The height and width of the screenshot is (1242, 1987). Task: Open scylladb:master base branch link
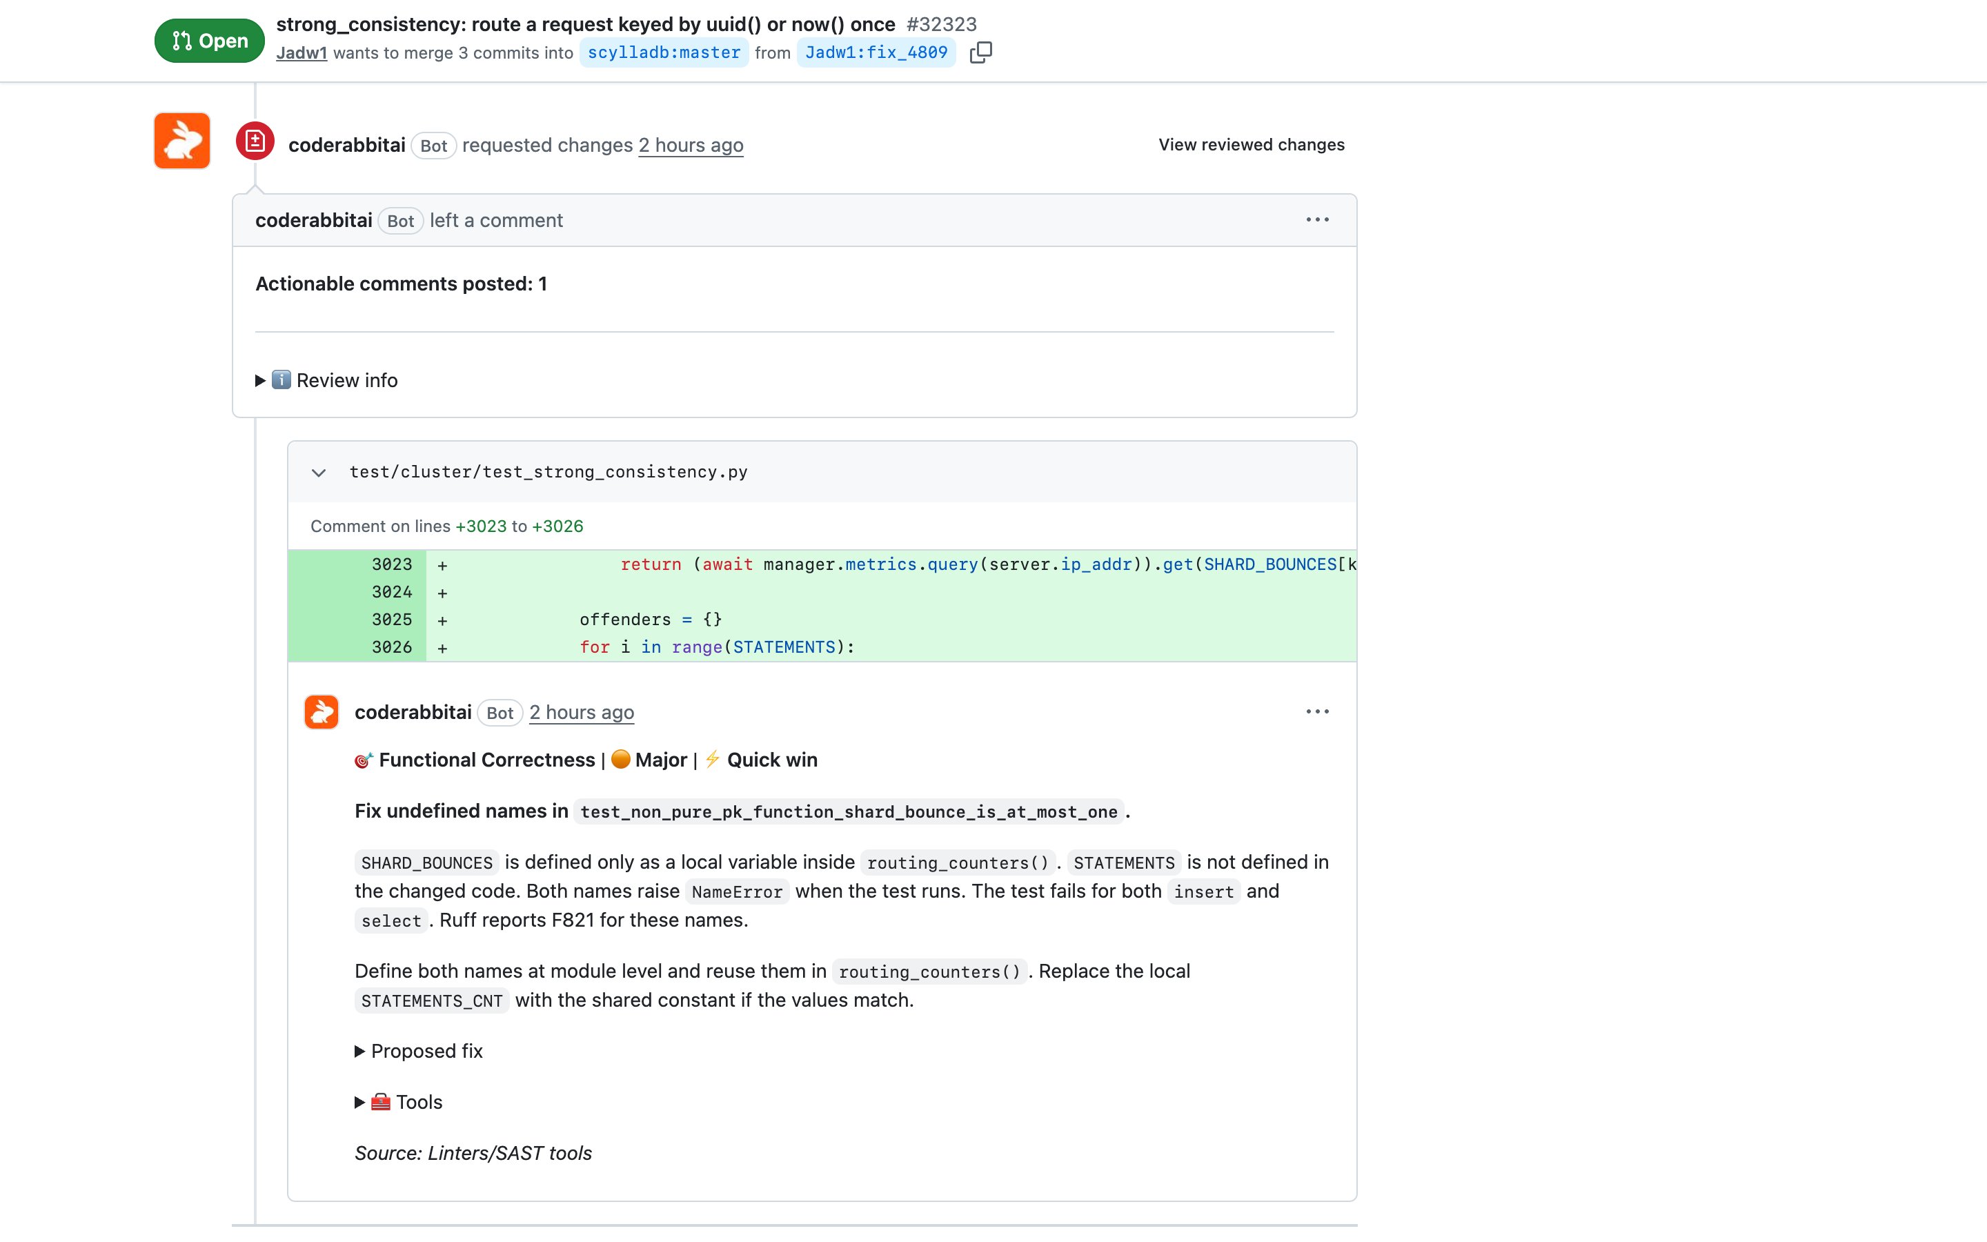664,52
